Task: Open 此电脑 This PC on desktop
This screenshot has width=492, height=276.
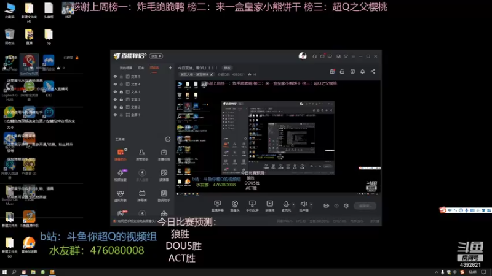Action: point(10,10)
